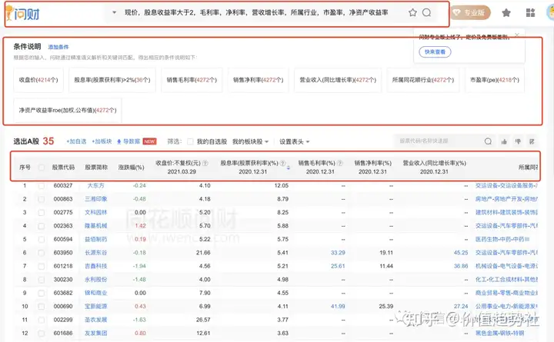Check the row checkbox for 600594
Screen dimensions: 554x342
point(42,239)
